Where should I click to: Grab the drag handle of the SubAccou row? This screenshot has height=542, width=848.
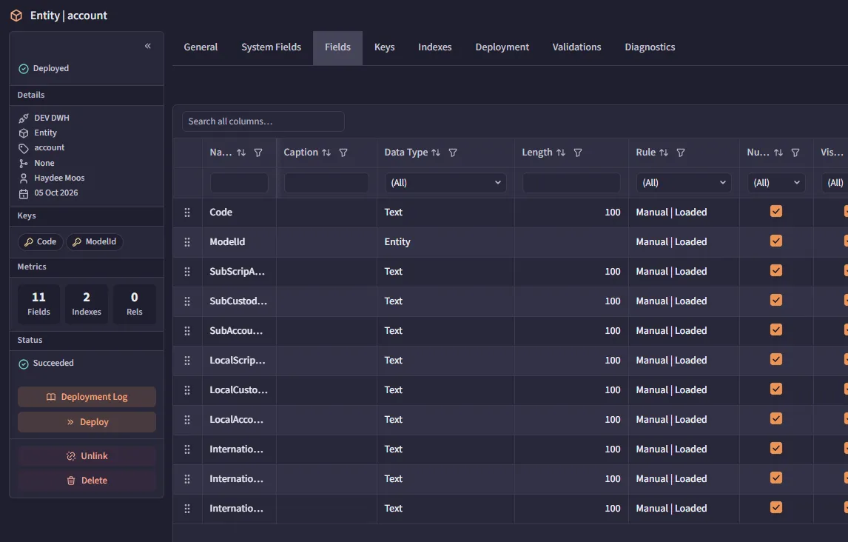click(x=187, y=330)
